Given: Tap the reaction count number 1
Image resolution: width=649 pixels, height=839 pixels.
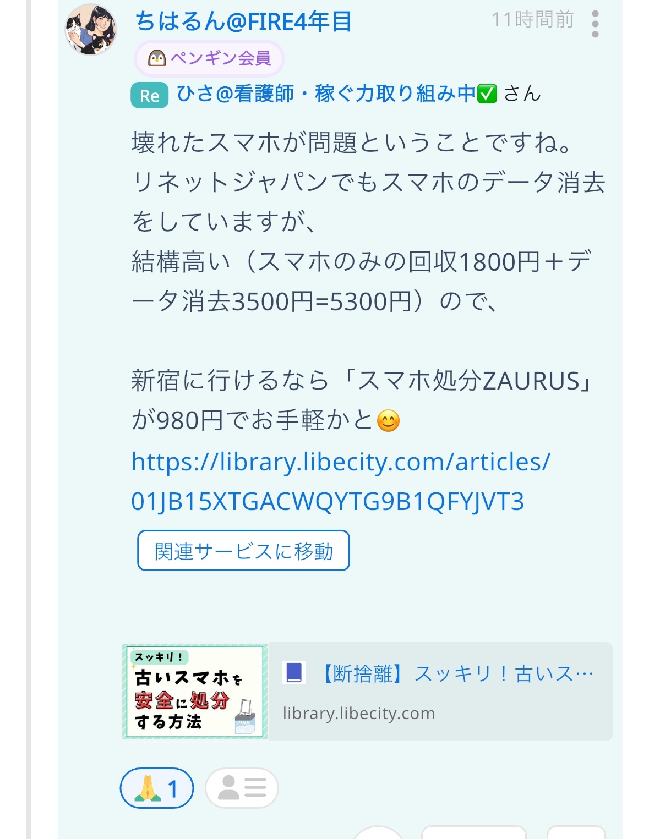Looking at the screenshot, I should click(173, 789).
